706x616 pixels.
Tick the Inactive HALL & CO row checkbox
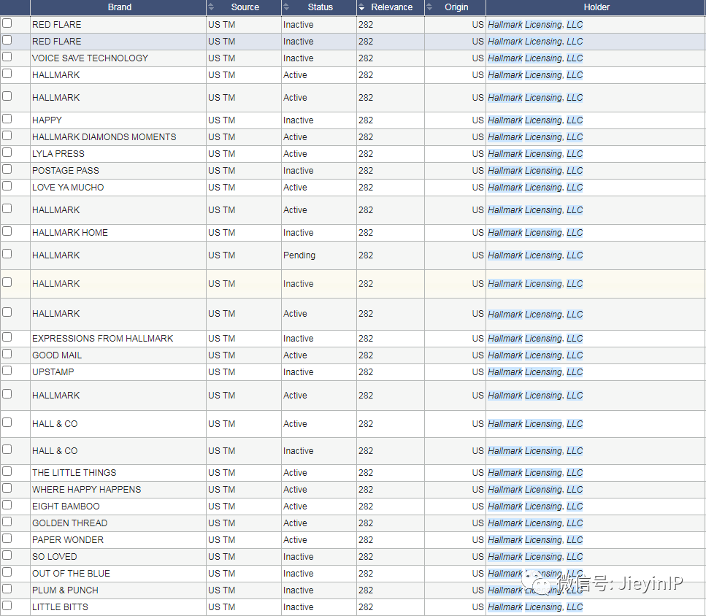pyautogui.click(x=7, y=450)
